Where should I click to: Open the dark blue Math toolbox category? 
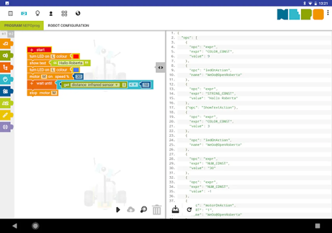(x=6, y=91)
